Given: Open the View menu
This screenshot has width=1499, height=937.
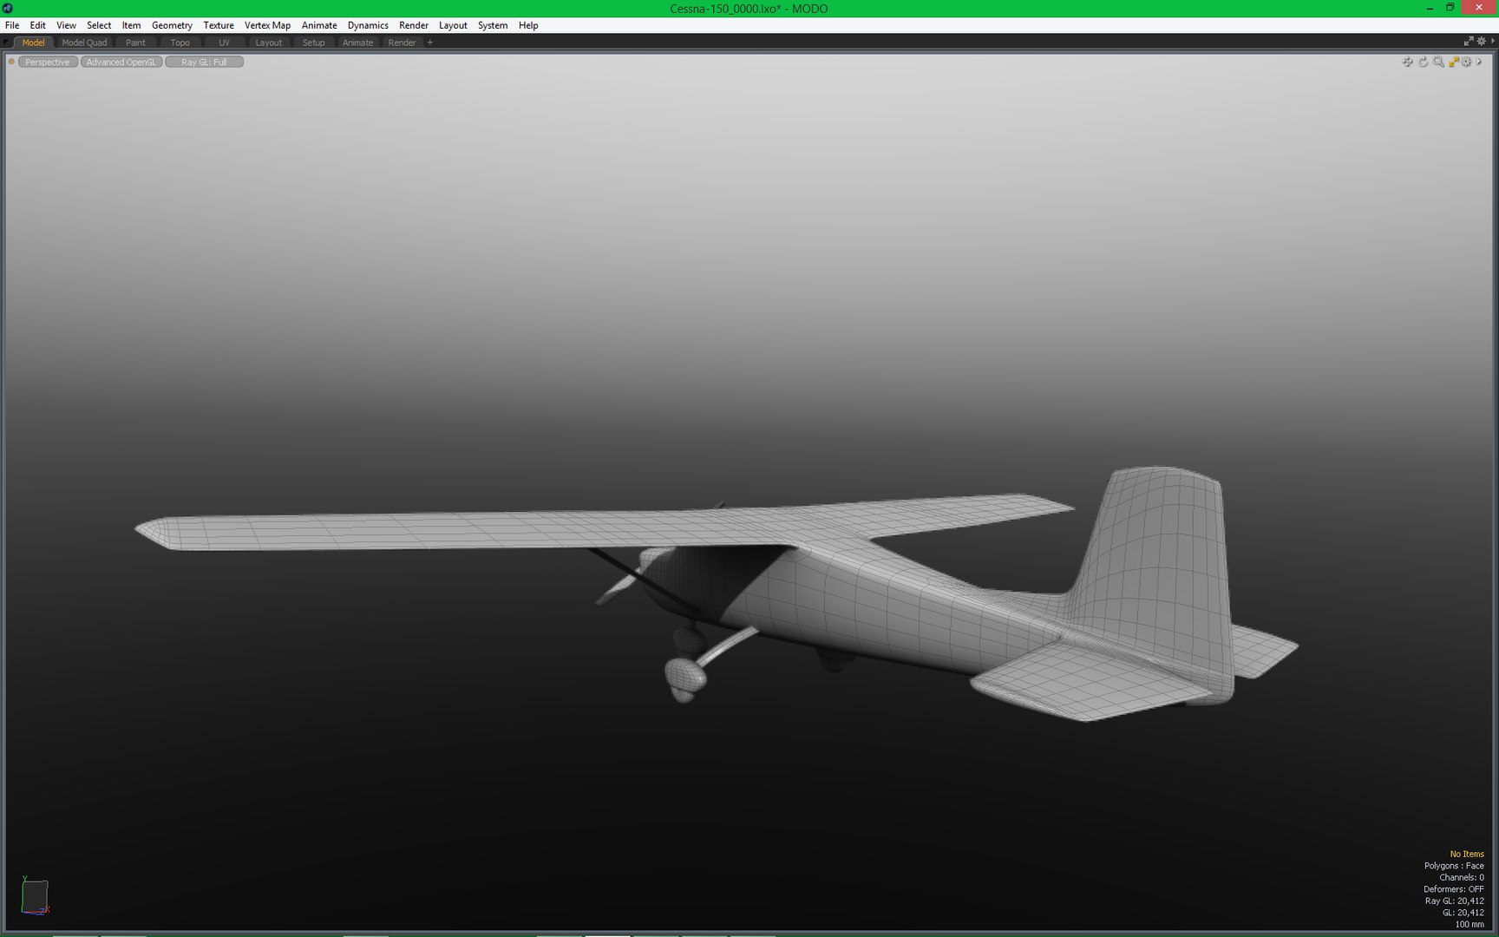Looking at the screenshot, I should pos(66,25).
